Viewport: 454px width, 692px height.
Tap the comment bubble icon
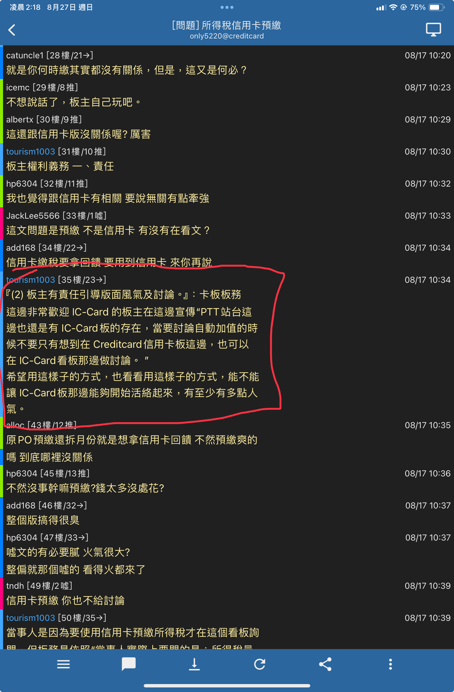click(x=129, y=664)
